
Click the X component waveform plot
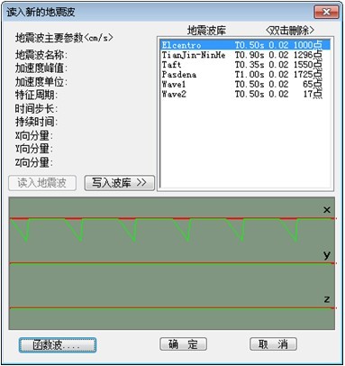pyautogui.click(x=172, y=228)
